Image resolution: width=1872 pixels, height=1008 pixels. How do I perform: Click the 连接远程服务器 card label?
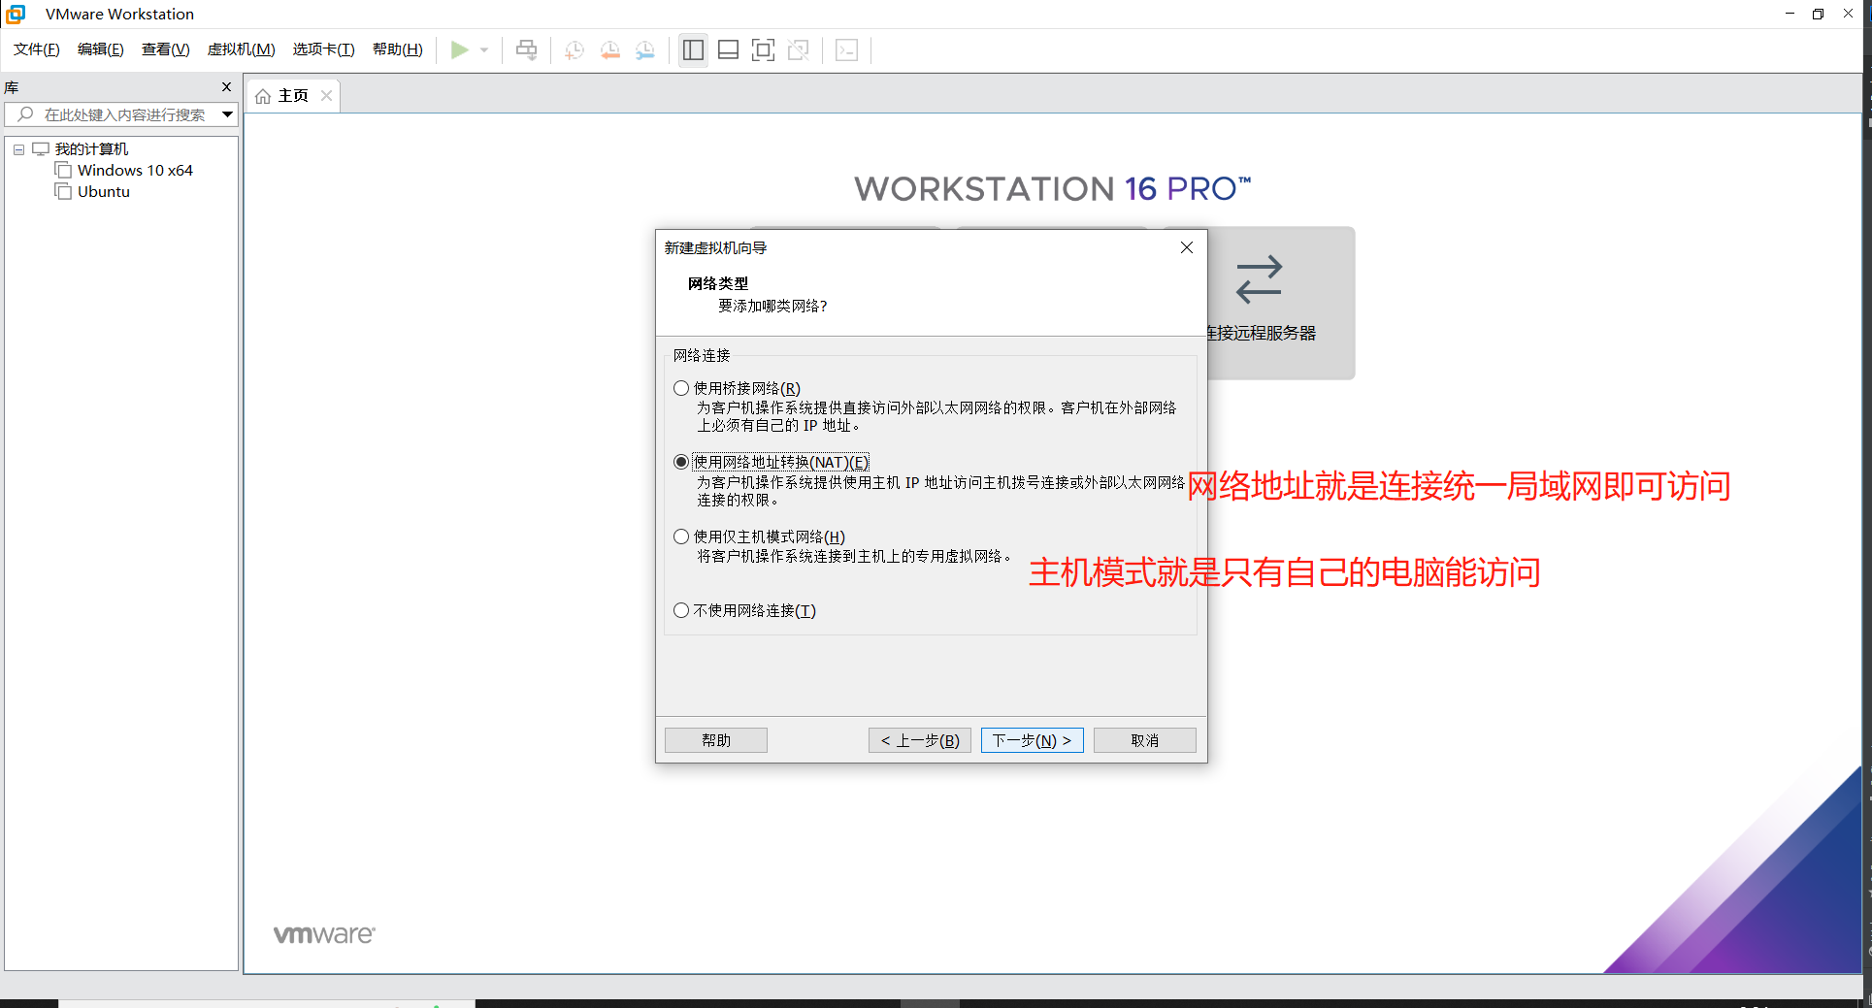coord(1261,333)
